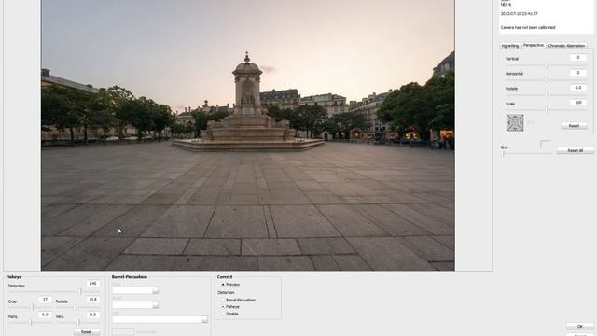Image resolution: width=597 pixels, height=336 pixels.
Task: Switch to the Perspective tab
Action: pos(534,45)
